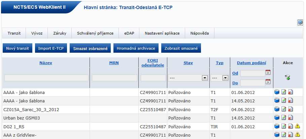Click delete icon for first AAAA - jako šablona row
The width and height of the screenshot is (306, 139).
290,92
